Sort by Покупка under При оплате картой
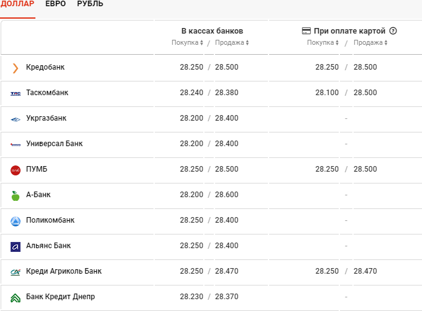This screenshot has width=422, height=311. tap(323, 42)
